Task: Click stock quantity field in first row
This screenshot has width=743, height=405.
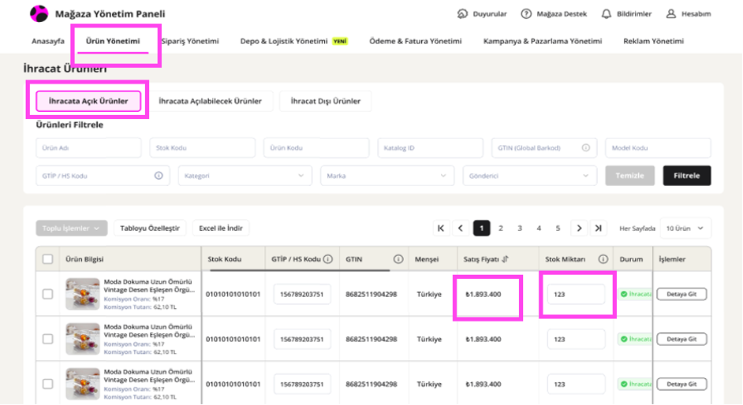Action: pyautogui.click(x=576, y=294)
